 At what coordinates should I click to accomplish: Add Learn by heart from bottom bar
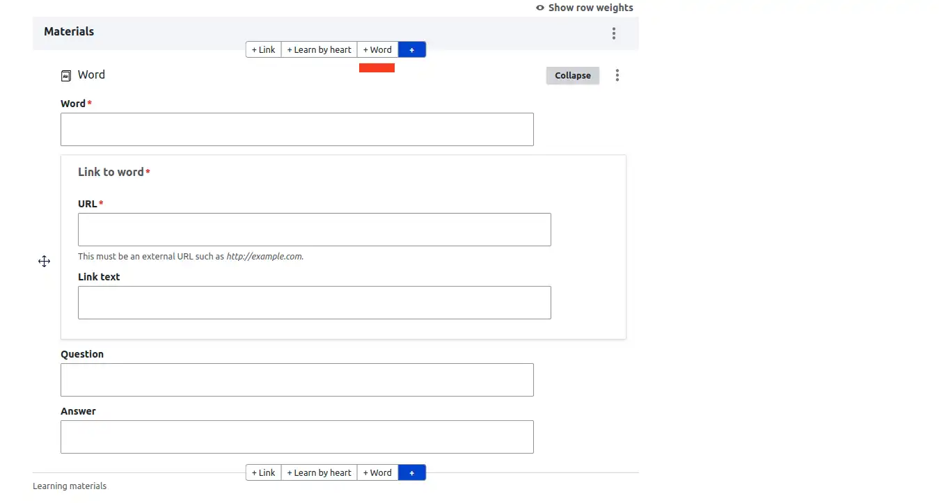[x=319, y=473]
